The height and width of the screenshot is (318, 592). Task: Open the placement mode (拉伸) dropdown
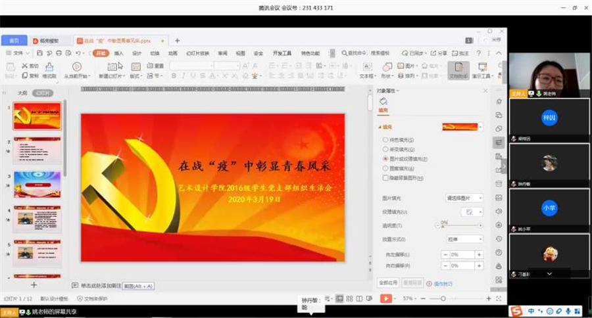[464, 239]
